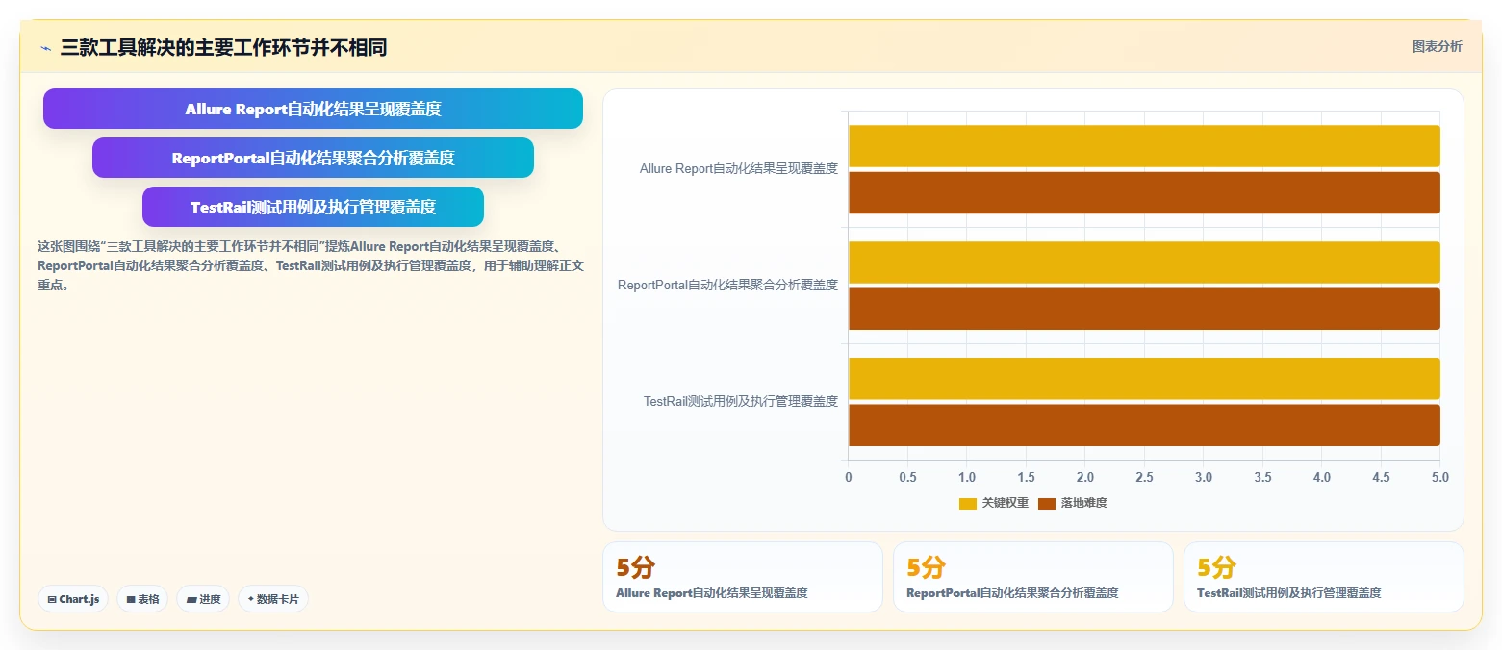Click the 进度 tag chip
Screen dimensions: 1502x650
pyautogui.click(x=203, y=599)
